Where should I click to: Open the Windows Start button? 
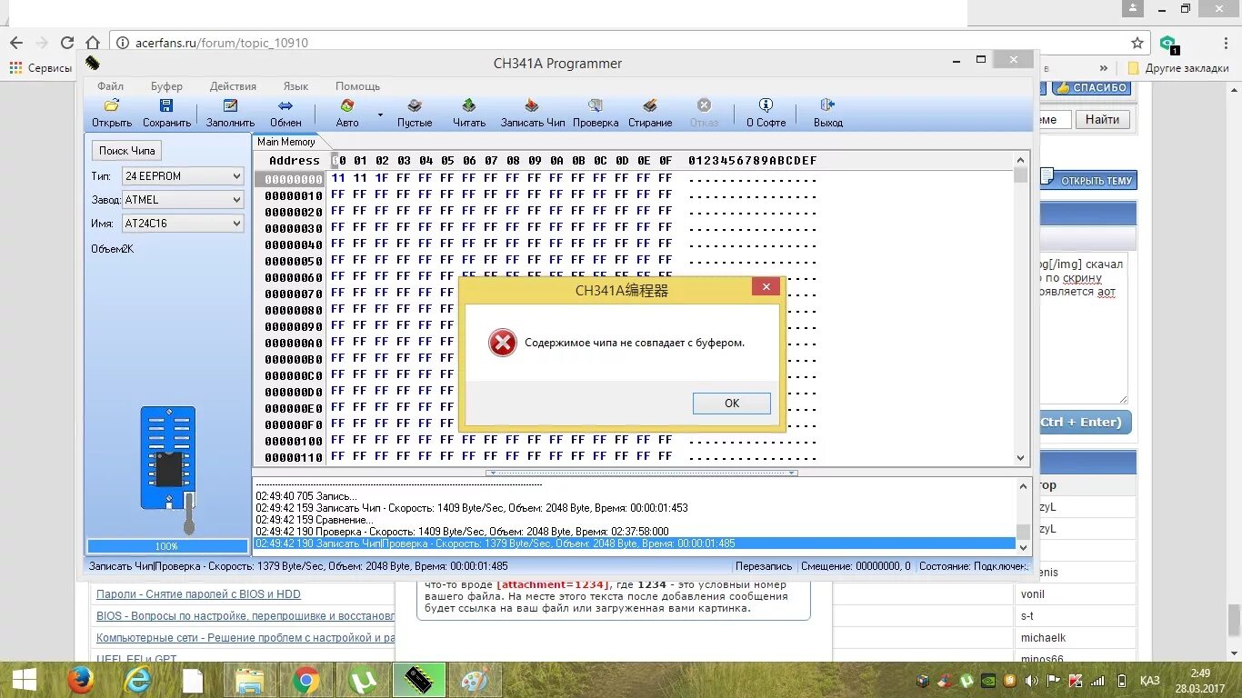click(24, 680)
